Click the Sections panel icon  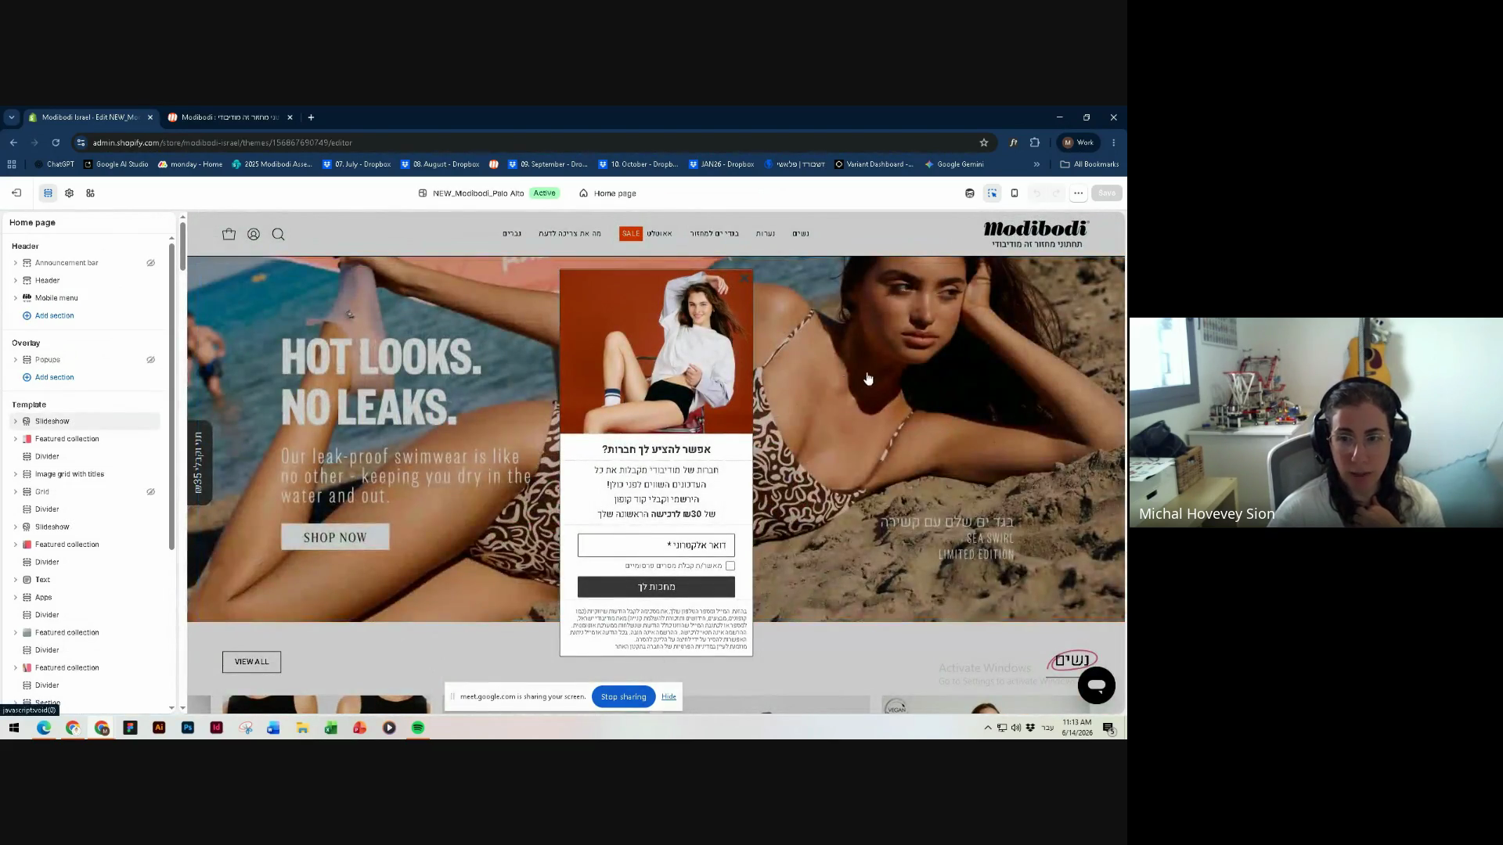click(48, 193)
